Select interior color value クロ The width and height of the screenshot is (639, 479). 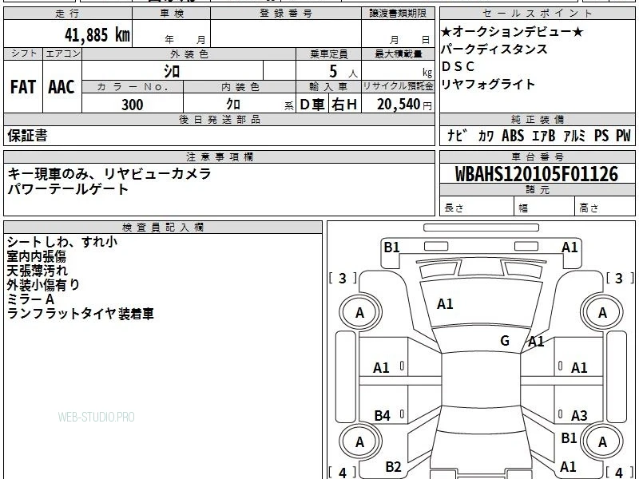coord(233,105)
